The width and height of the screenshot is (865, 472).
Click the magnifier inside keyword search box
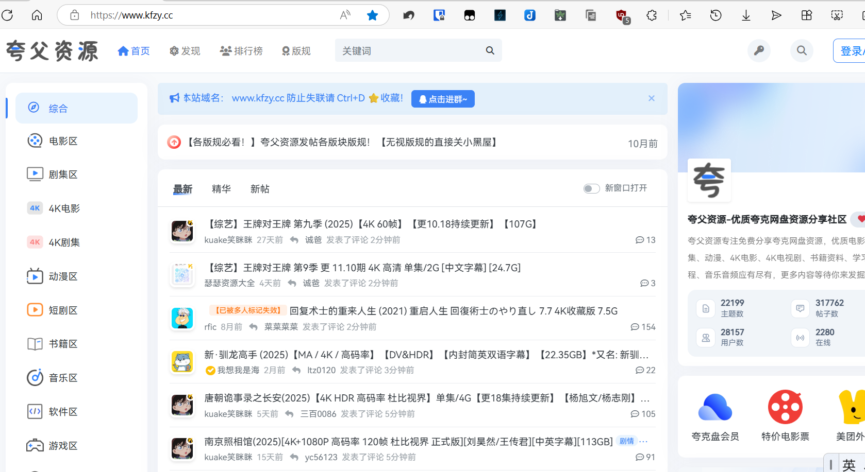[x=490, y=50]
